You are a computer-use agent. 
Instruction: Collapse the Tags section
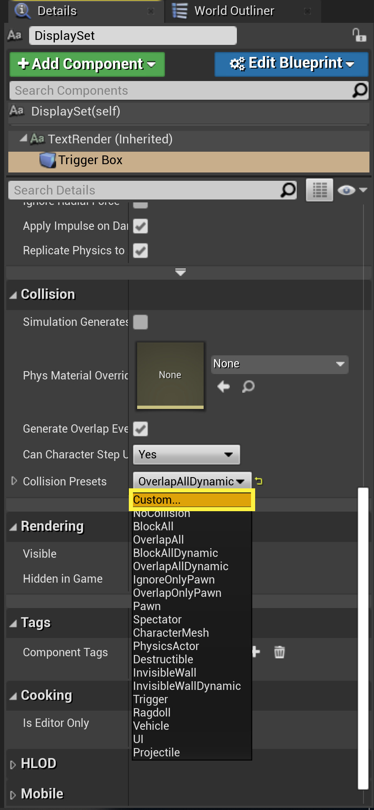coord(13,623)
